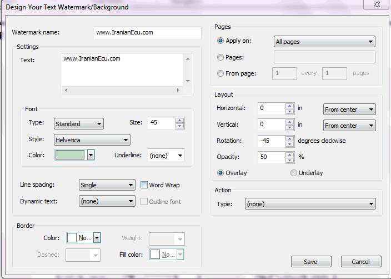The height and width of the screenshot is (279, 391).
Task: Select the Pages radio button
Action: pos(221,57)
